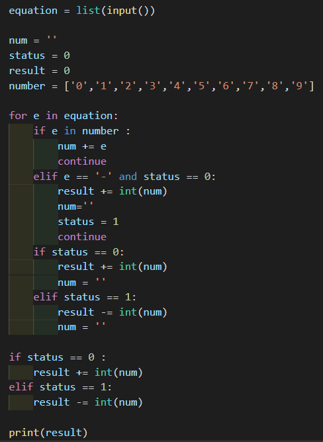Click the '0' string in number list
The image size is (323, 442).
(x=79, y=85)
